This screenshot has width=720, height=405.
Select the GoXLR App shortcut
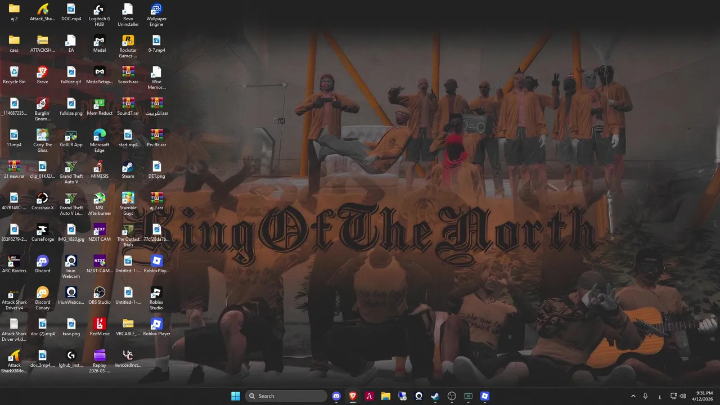(71, 138)
